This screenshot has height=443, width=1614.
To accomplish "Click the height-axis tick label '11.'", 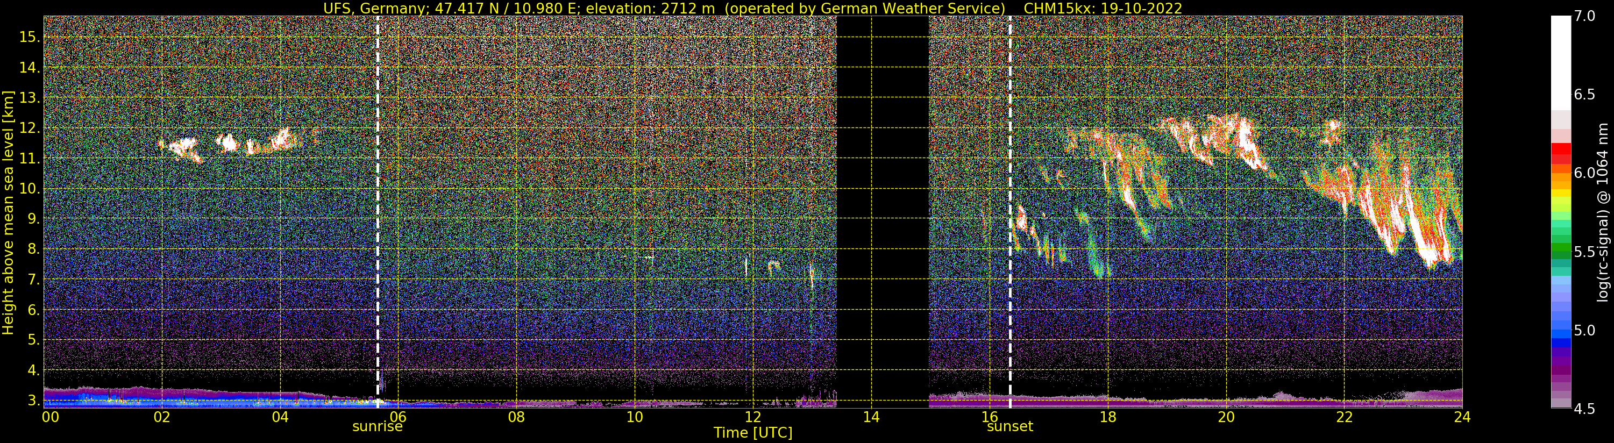I will [30, 159].
